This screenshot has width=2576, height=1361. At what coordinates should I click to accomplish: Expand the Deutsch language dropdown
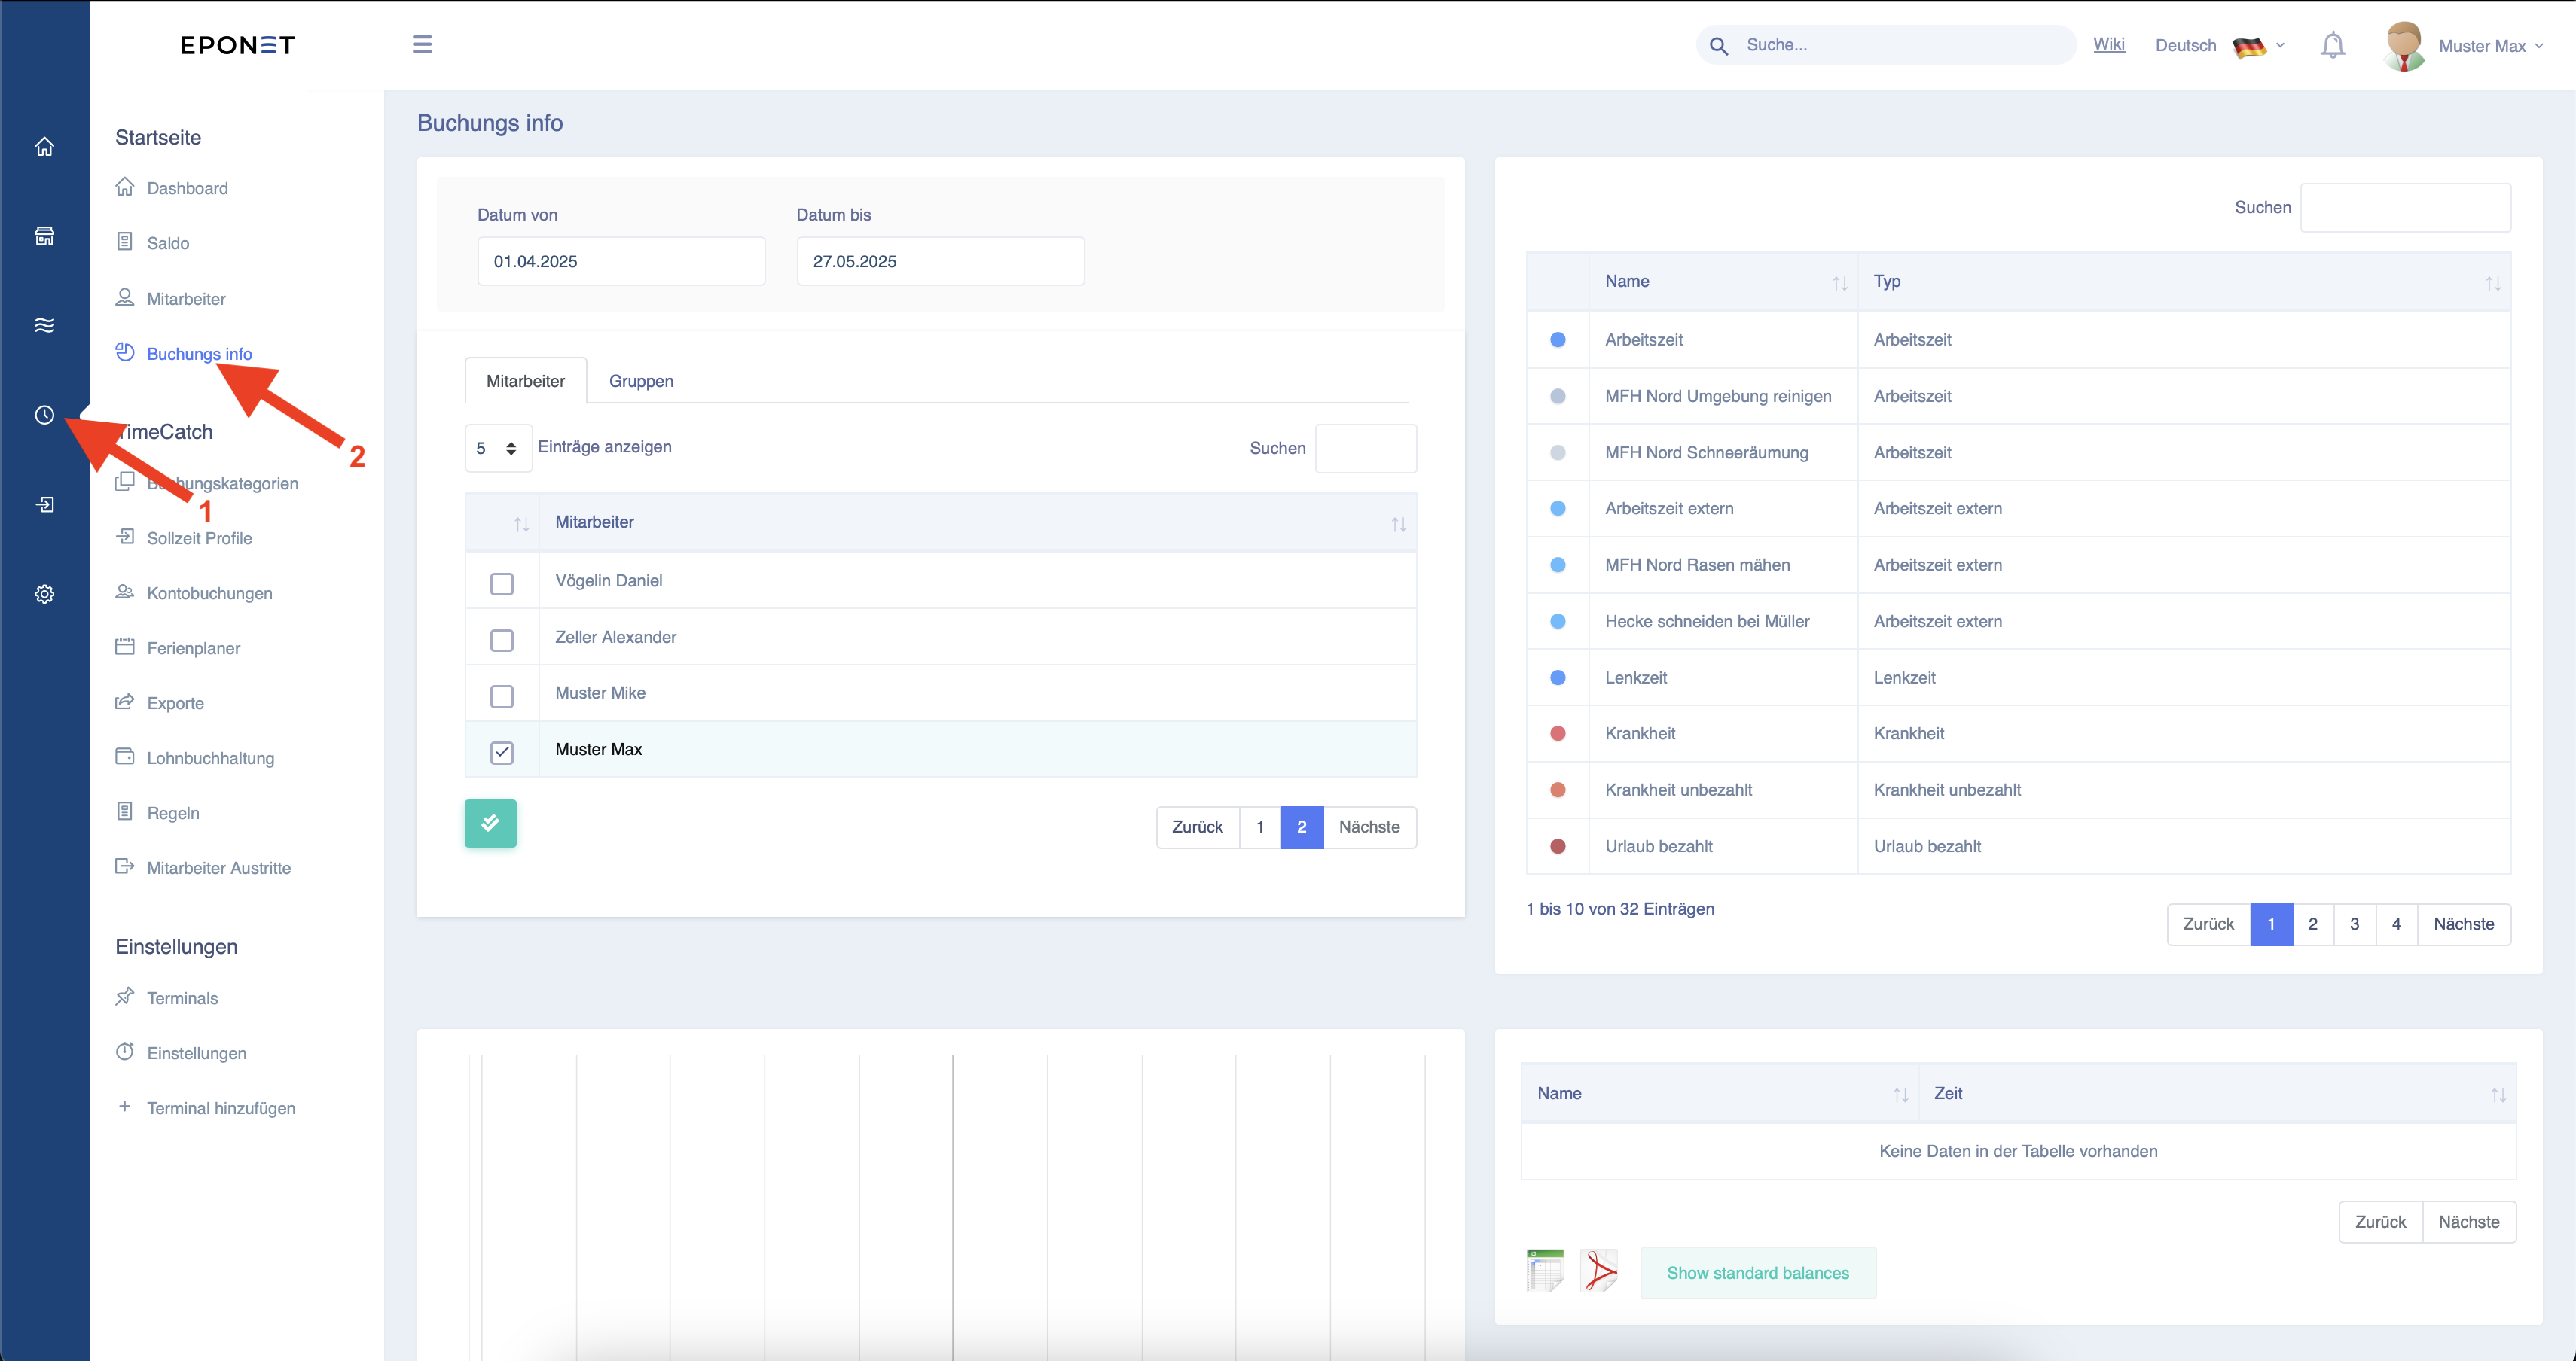point(2219,46)
